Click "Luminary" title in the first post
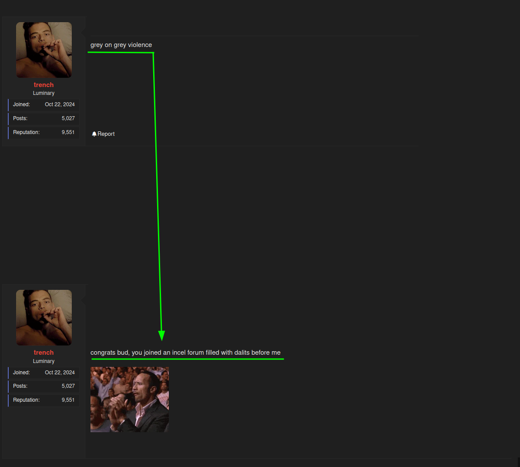The width and height of the screenshot is (520, 467). (44, 93)
